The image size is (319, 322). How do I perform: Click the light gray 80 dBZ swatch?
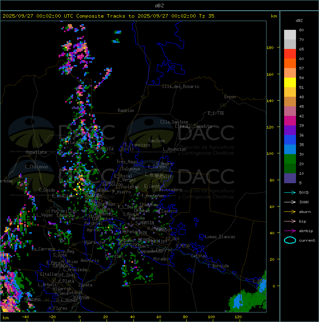[x=290, y=35]
